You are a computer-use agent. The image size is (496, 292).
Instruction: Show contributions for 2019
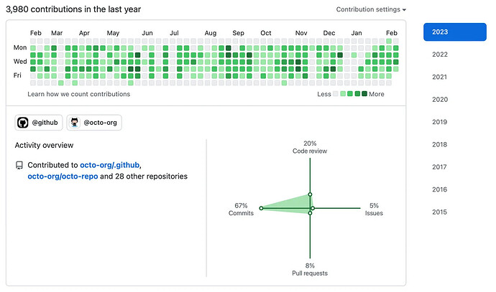(440, 122)
